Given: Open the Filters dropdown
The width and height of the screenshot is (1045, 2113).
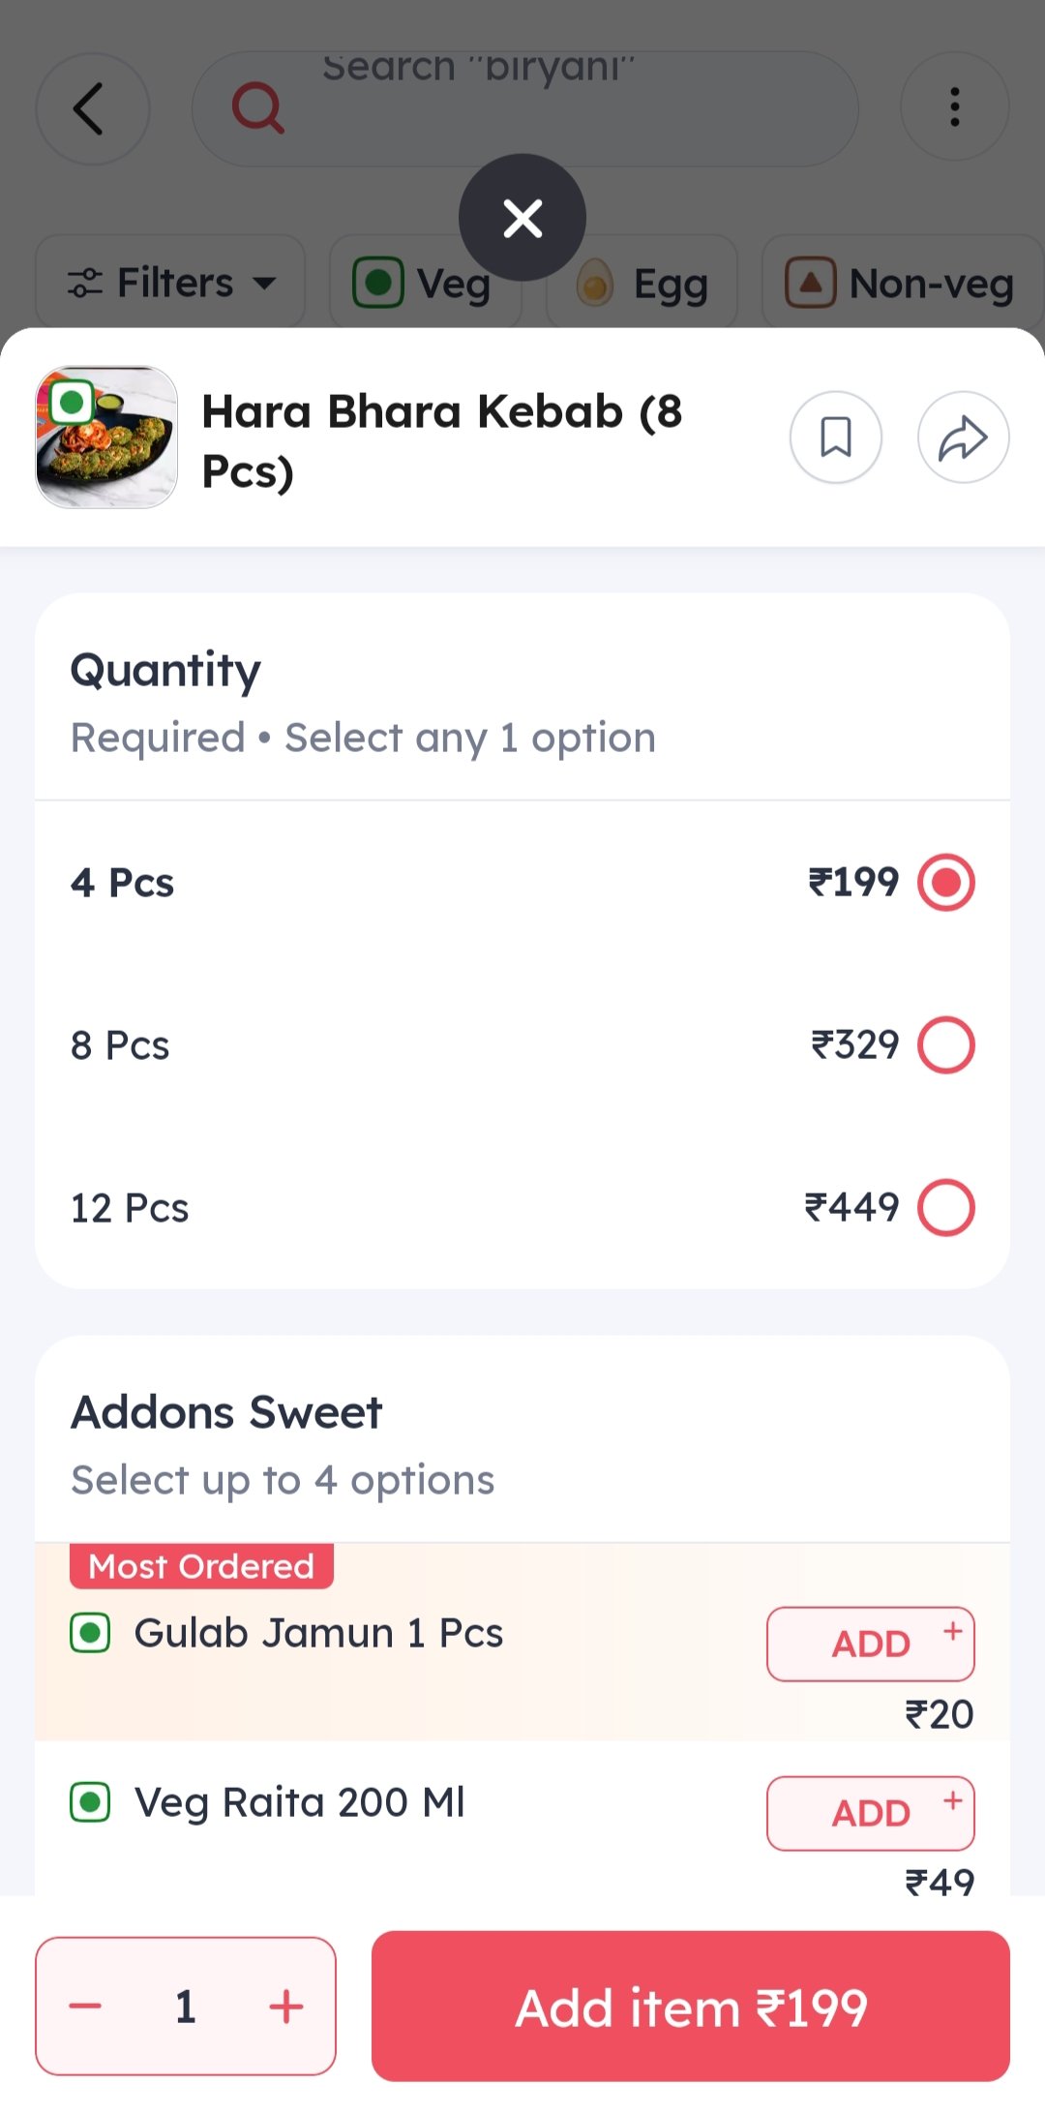Looking at the screenshot, I should tap(170, 284).
